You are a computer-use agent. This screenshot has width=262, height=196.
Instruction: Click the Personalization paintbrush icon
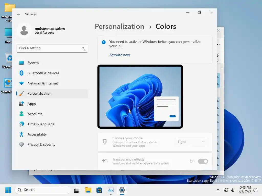pyautogui.click(x=21, y=93)
